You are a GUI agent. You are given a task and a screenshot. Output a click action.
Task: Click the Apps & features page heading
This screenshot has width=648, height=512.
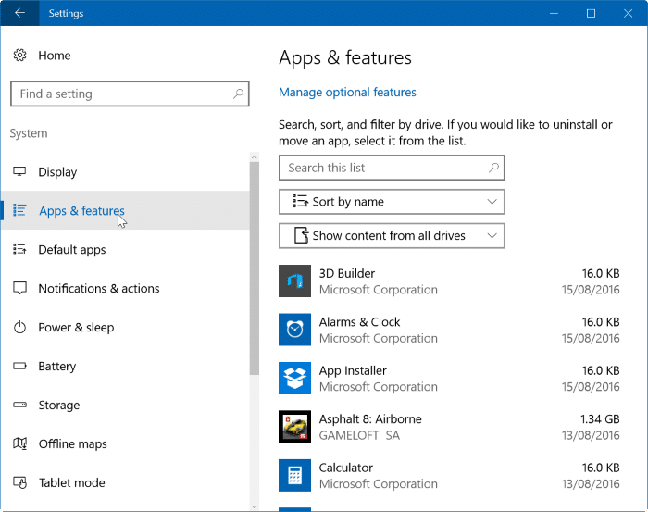click(x=345, y=57)
